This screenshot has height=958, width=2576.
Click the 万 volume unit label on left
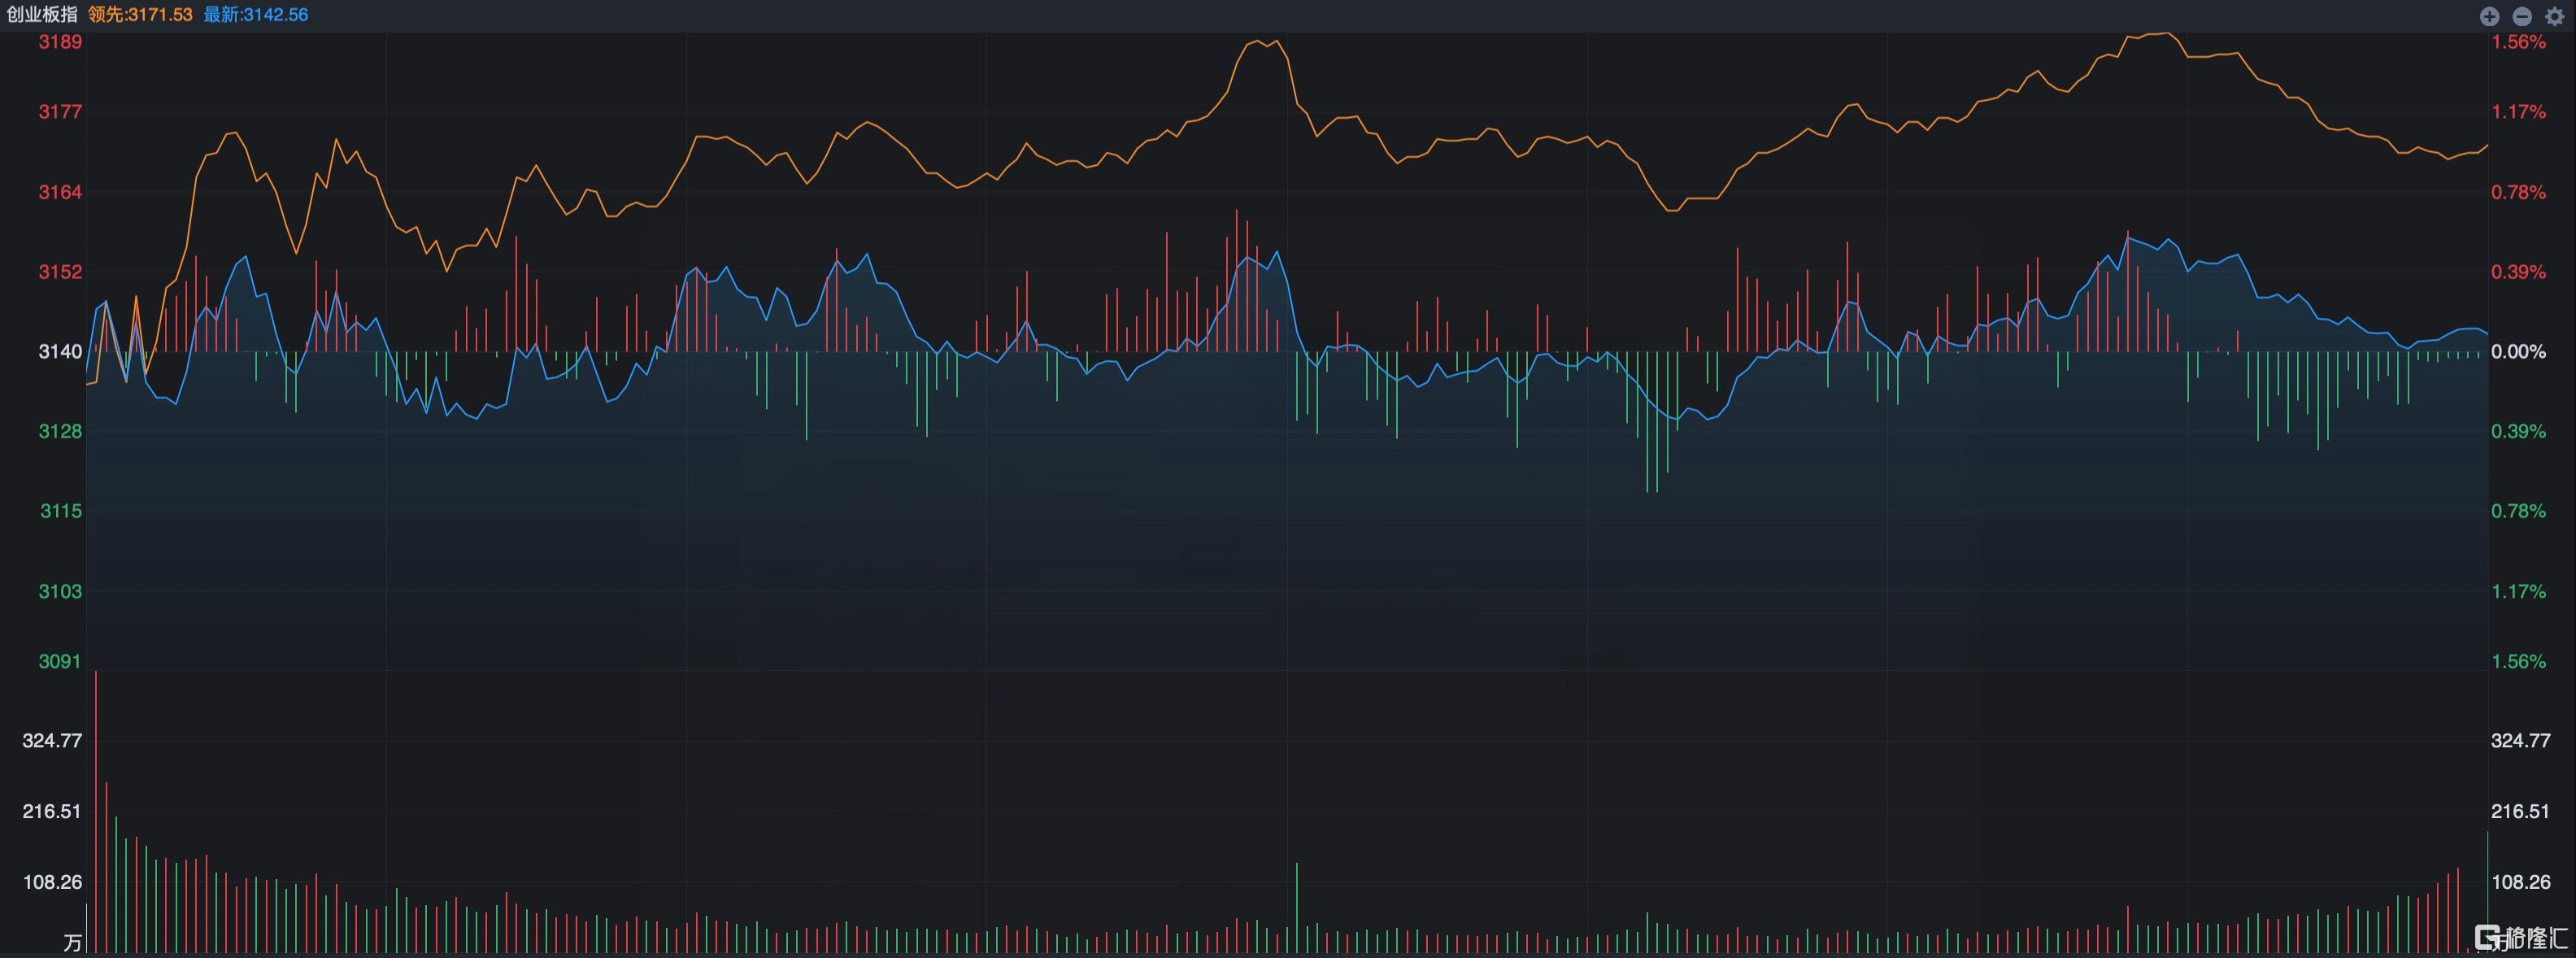[72, 943]
